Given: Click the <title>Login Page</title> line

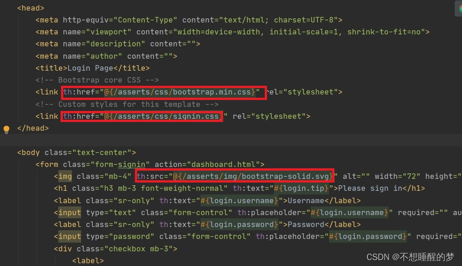Looking at the screenshot, I should pyautogui.click(x=93, y=68).
